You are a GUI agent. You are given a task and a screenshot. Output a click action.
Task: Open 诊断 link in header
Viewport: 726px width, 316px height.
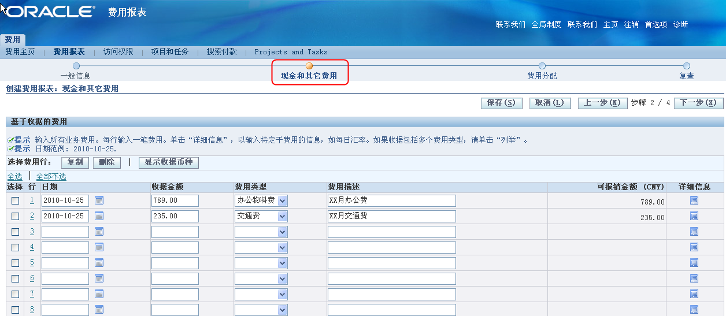point(680,24)
